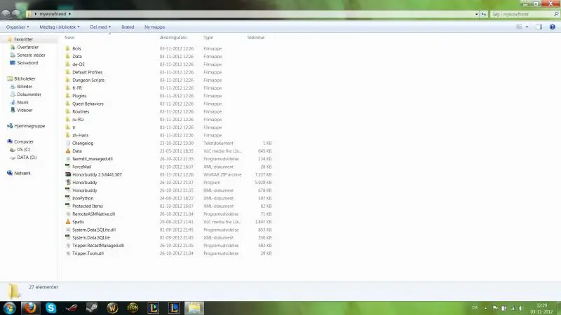This screenshot has width=561, height=315.
Task: Expand address bar history dropdown
Action: click(477, 14)
